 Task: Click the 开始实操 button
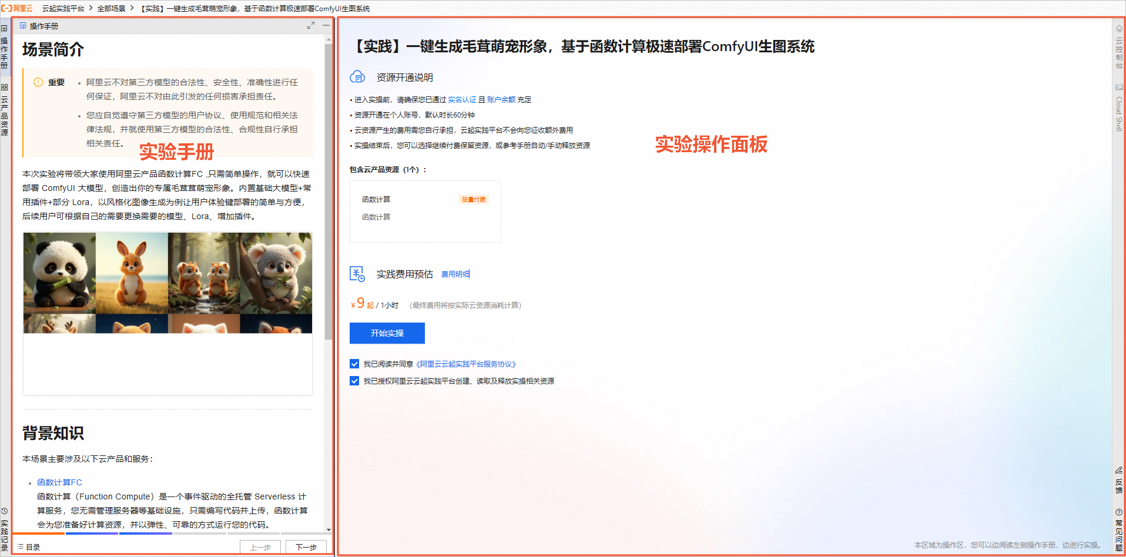(x=387, y=333)
